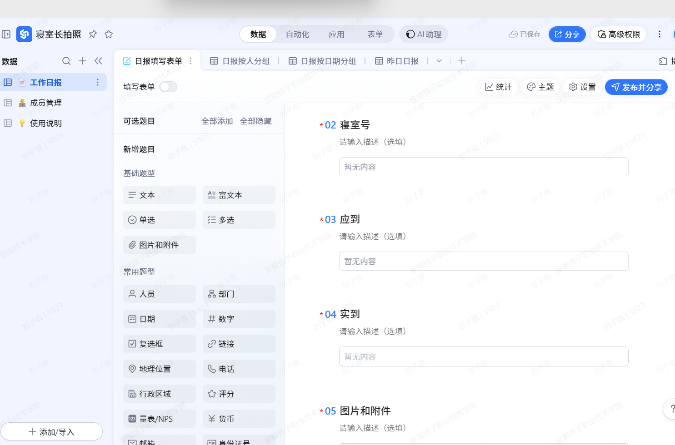Screen dimensions: 675x445
Task: Open the 工作日报 table menu
Action: point(97,82)
